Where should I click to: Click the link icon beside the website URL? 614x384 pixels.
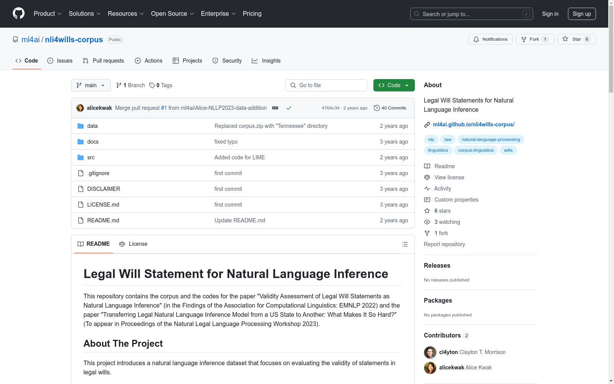[x=427, y=125]
